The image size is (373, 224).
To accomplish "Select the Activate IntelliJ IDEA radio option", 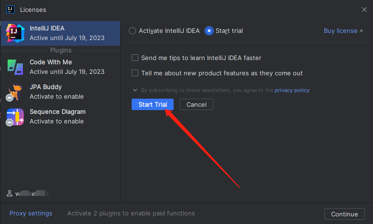I will (x=132, y=31).
